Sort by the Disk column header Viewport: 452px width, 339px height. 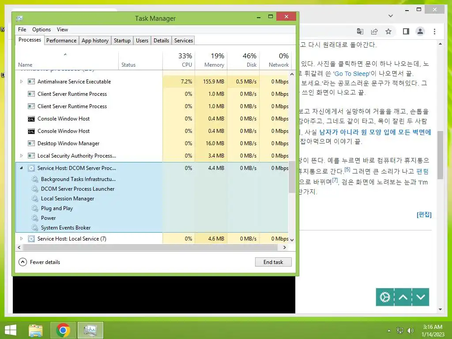click(243, 60)
